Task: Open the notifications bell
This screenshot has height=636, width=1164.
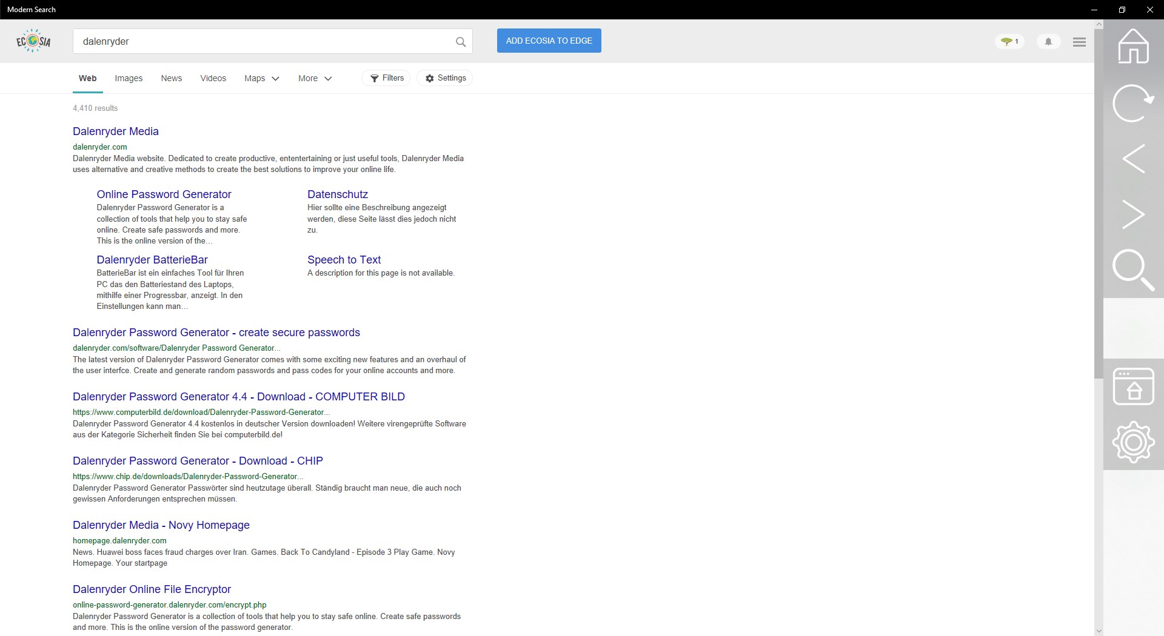Action: point(1048,41)
